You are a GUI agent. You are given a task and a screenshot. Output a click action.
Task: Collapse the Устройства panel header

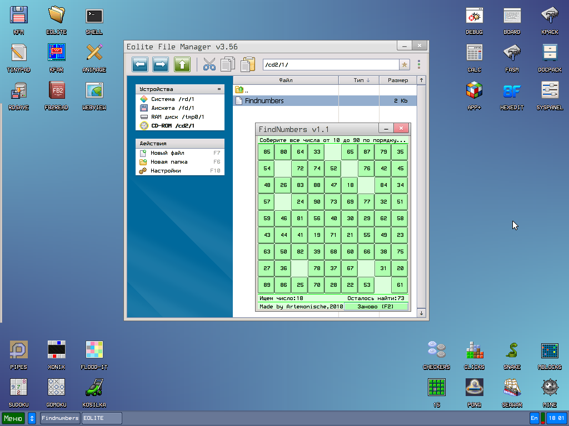tap(219, 89)
